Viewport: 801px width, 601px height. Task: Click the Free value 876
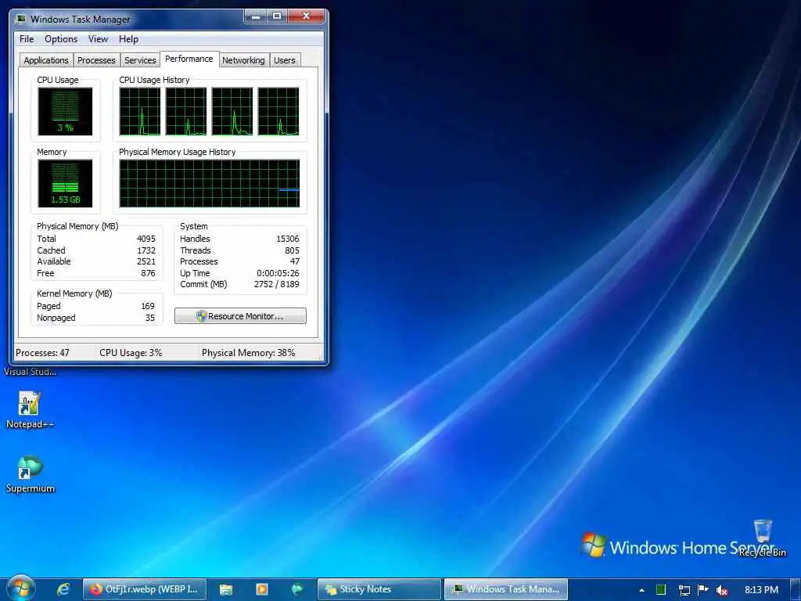[x=148, y=273]
